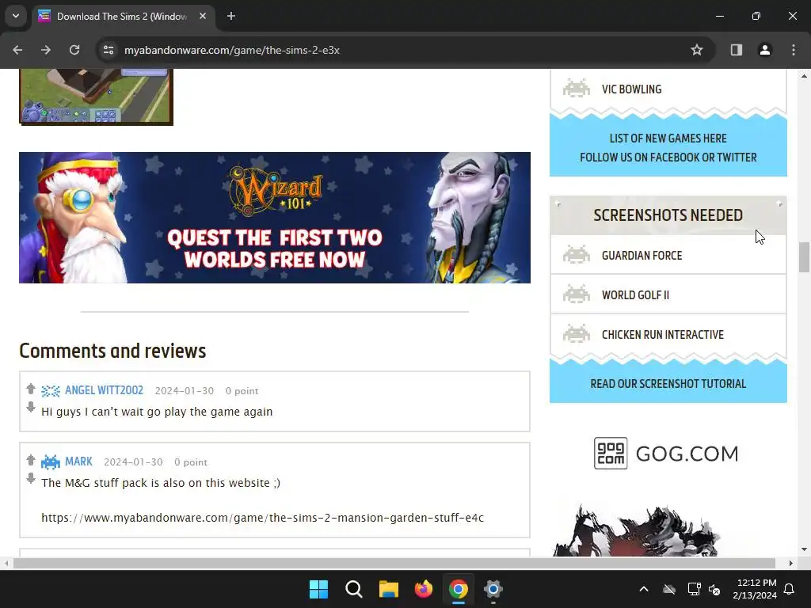
Task: Switch to Google Chrome on taskbar
Action: (x=459, y=589)
